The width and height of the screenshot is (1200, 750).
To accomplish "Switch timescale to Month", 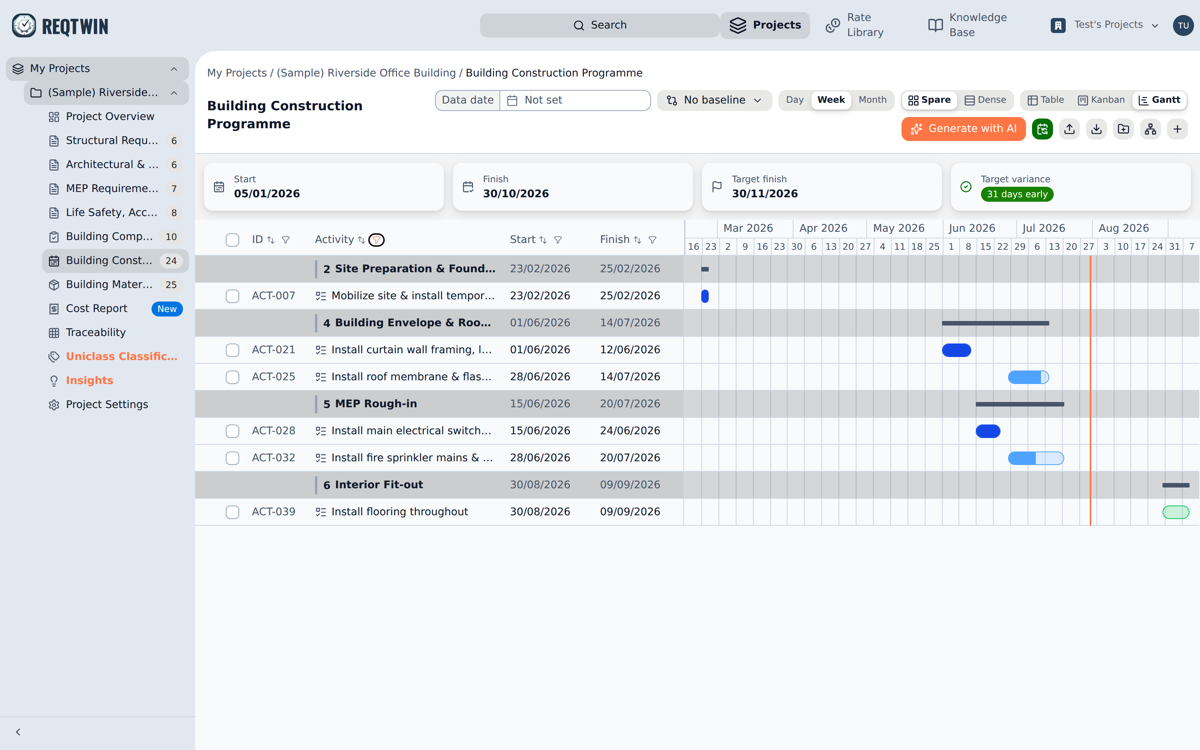I will [x=872, y=100].
